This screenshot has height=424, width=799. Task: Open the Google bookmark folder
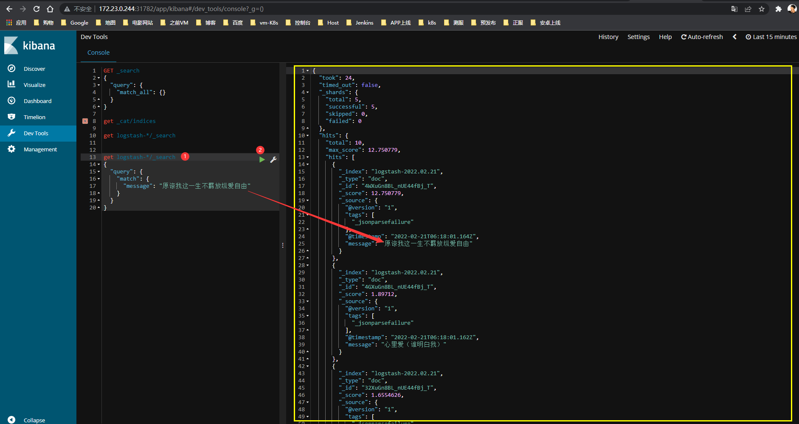[75, 22]
